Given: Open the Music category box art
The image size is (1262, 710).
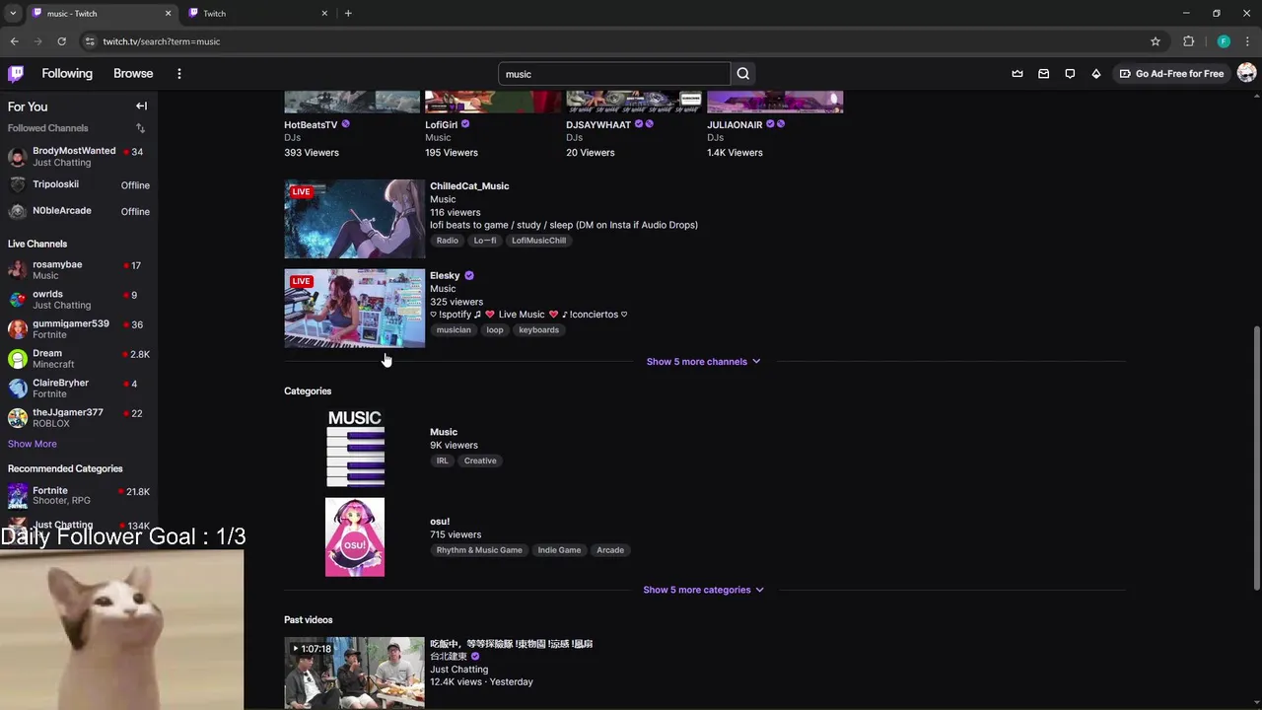Looking at the screenshot, I should click(x=355, y=448).
